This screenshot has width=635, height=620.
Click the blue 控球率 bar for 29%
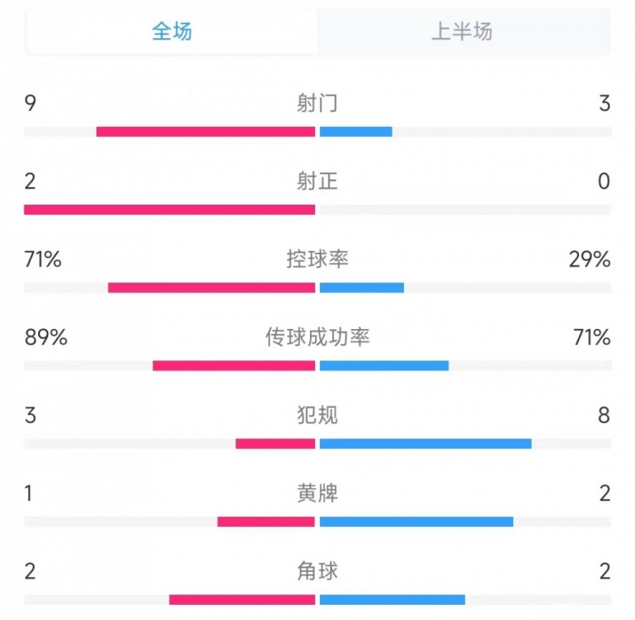pyautogui.click(x=362, y=288)
